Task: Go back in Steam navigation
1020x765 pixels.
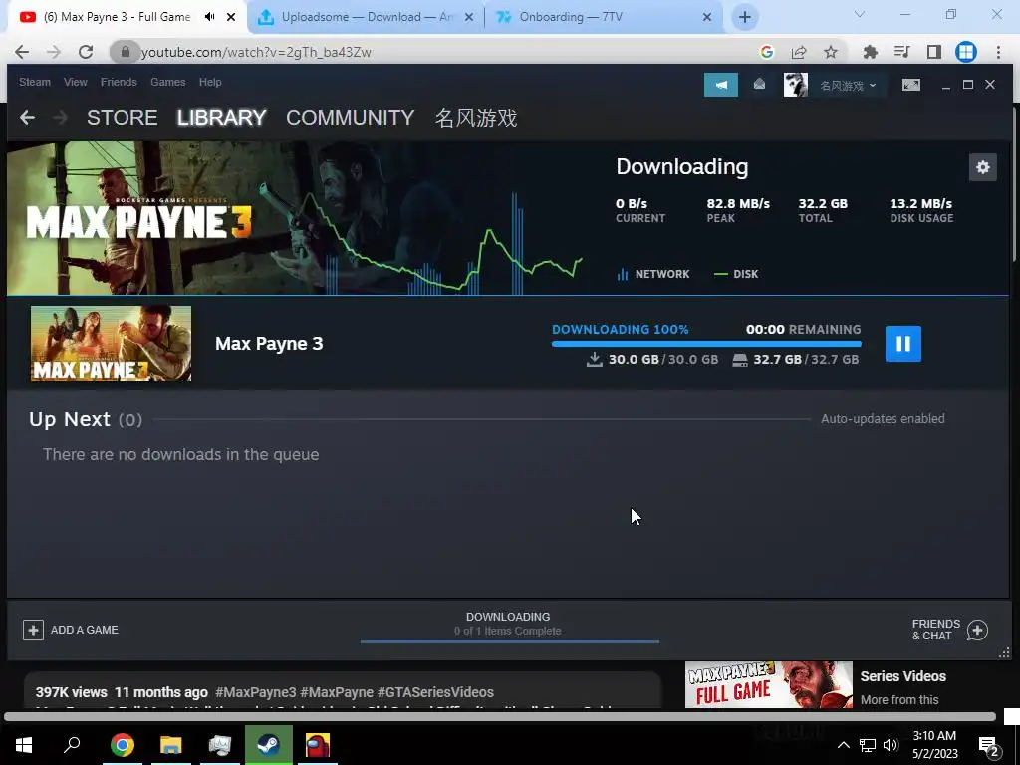Action: pyautogui.click(x=27, y=118)
